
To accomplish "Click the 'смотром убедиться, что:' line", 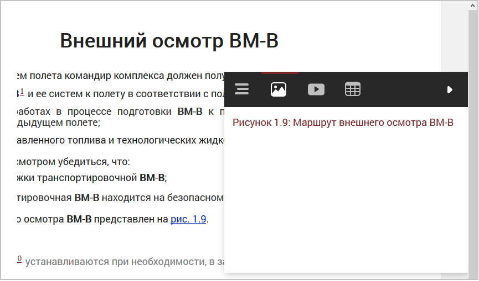I will [x=72, y=162].
